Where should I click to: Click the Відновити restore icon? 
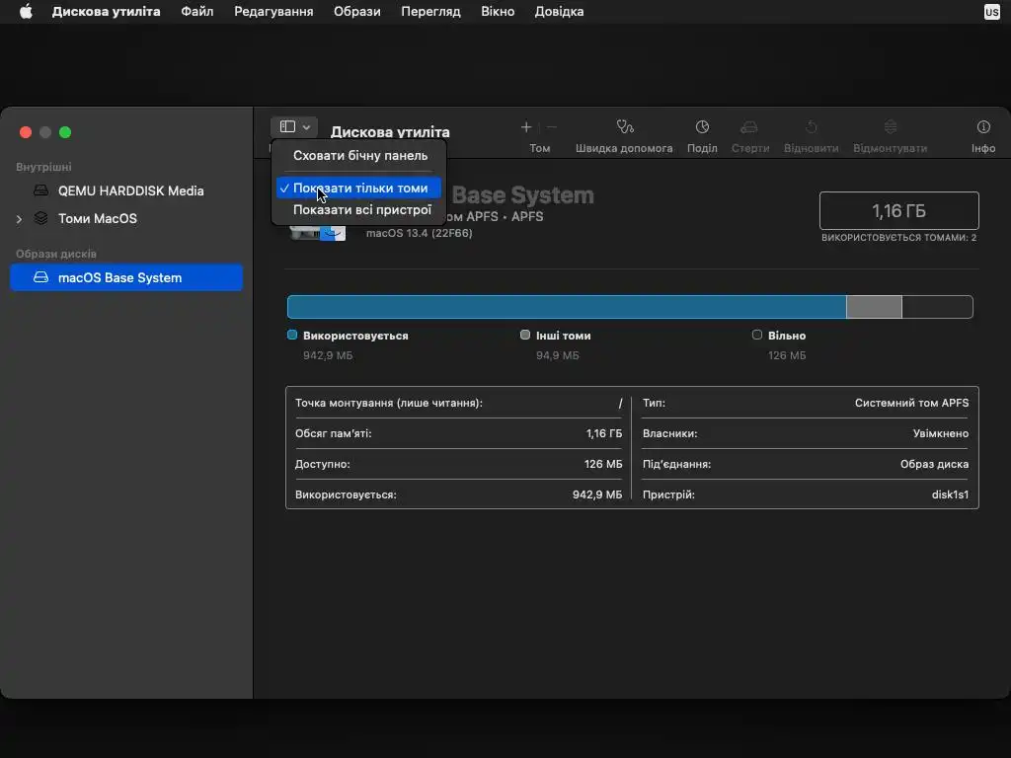[x=812, y=127]
